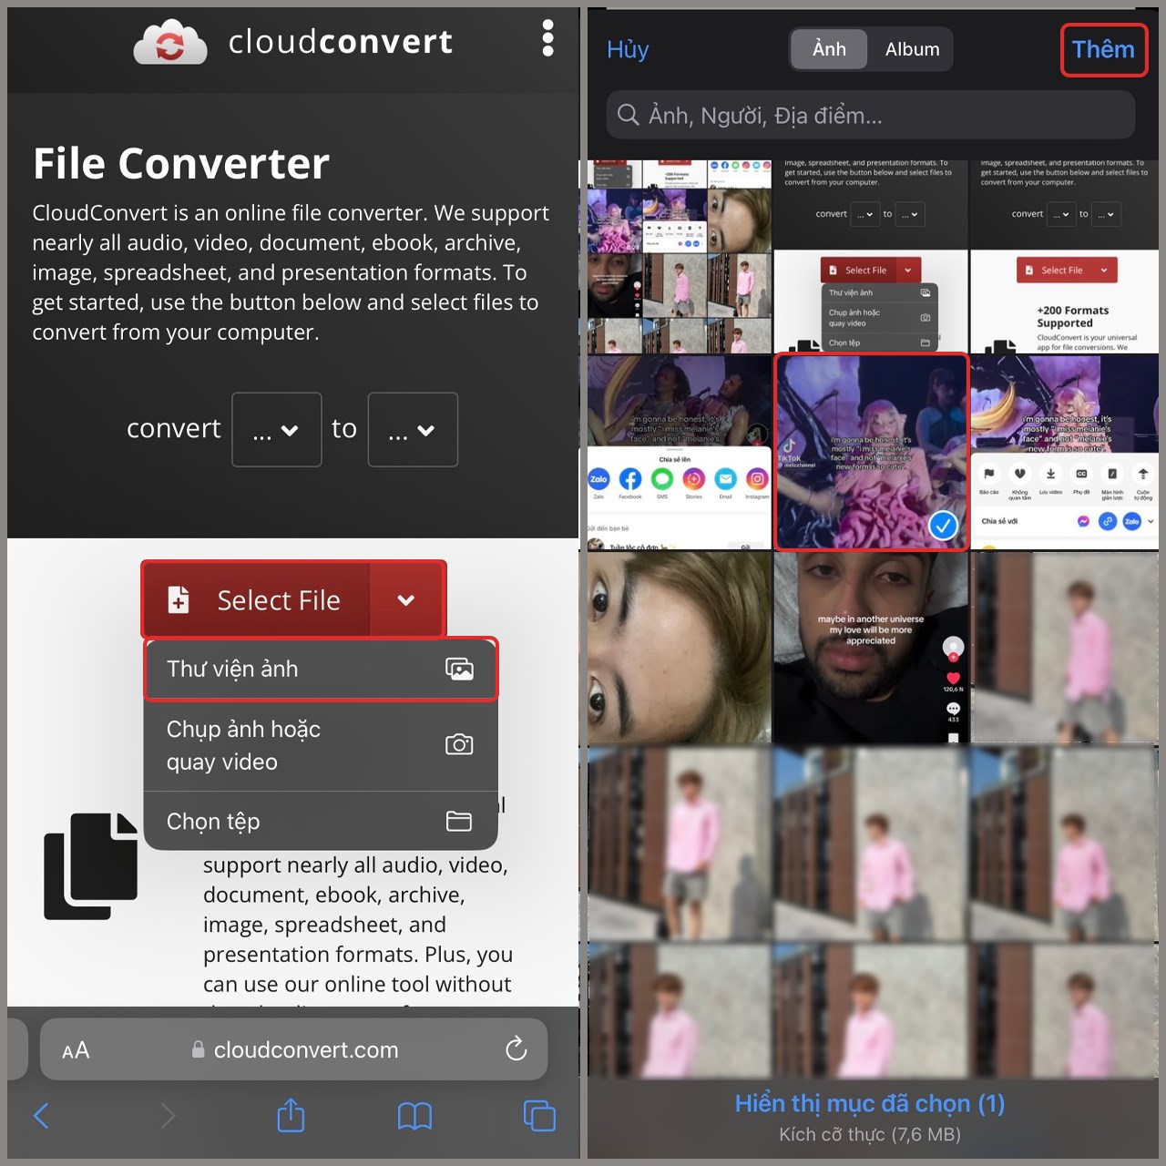The width and height of the screenshot is (1166, 1166).
Task: Tap Hủy to cancel photo picker
Action: 628,49
